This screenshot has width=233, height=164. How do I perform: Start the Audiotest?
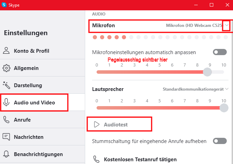[111, 124]
